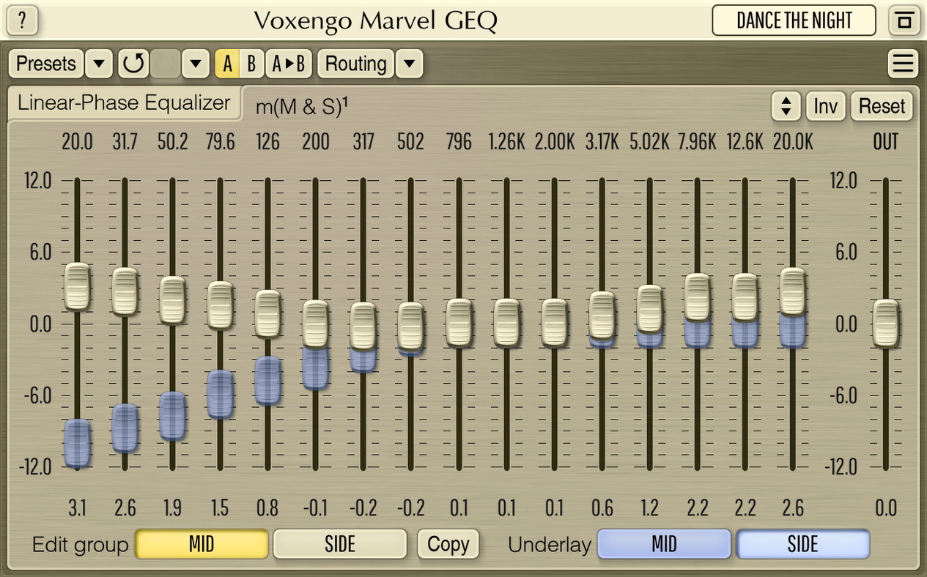Click the 2.00K band fader handle

pyautogui.click(x=554, y=322)
